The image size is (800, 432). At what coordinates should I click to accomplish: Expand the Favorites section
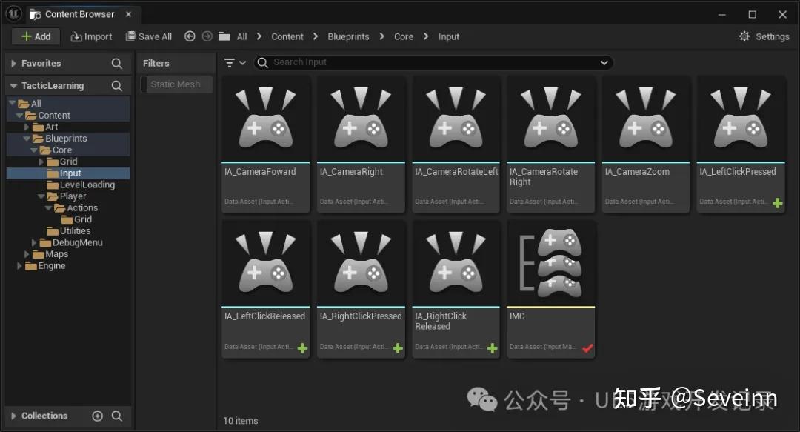14,63
